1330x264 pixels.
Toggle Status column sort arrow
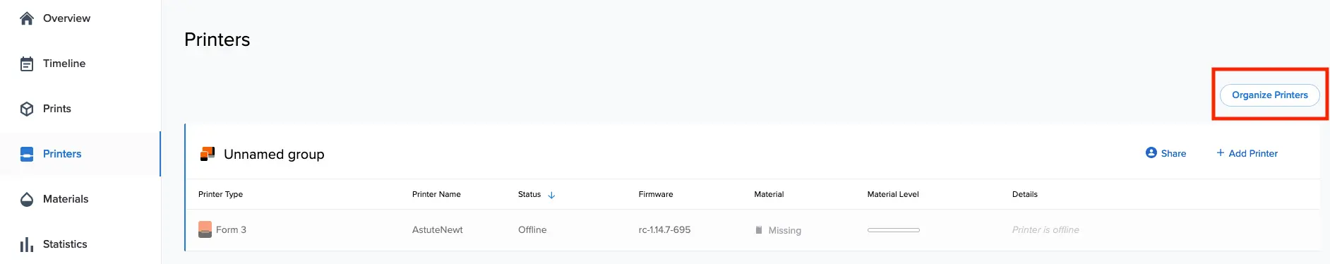(x=551, y=195)
